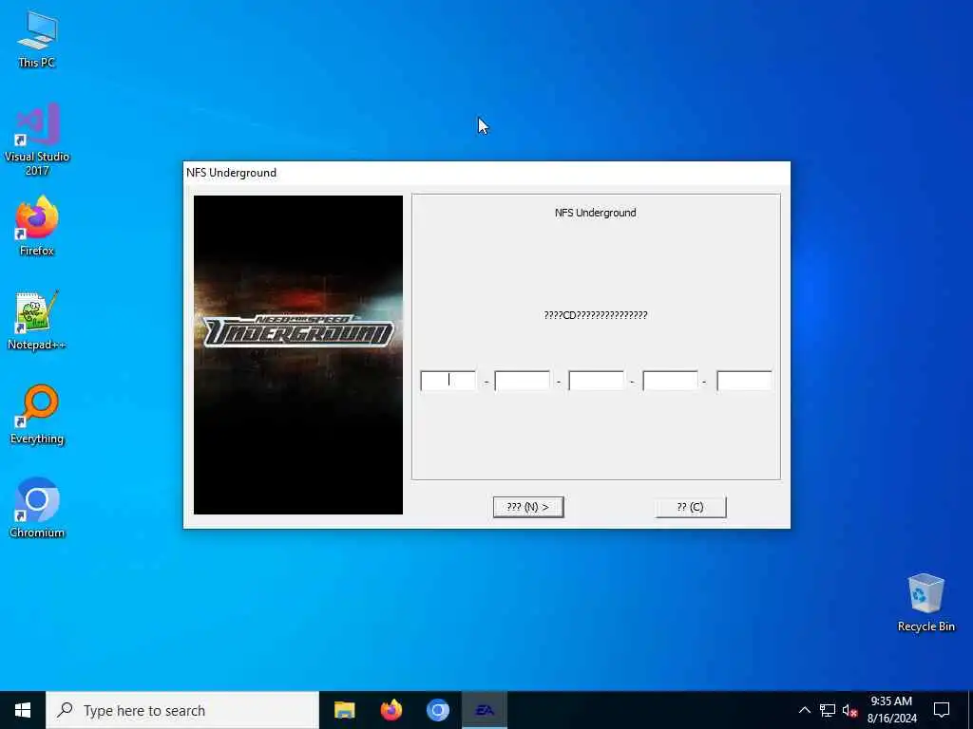
Task: Click the fifth CD key field
Action: 744,381
